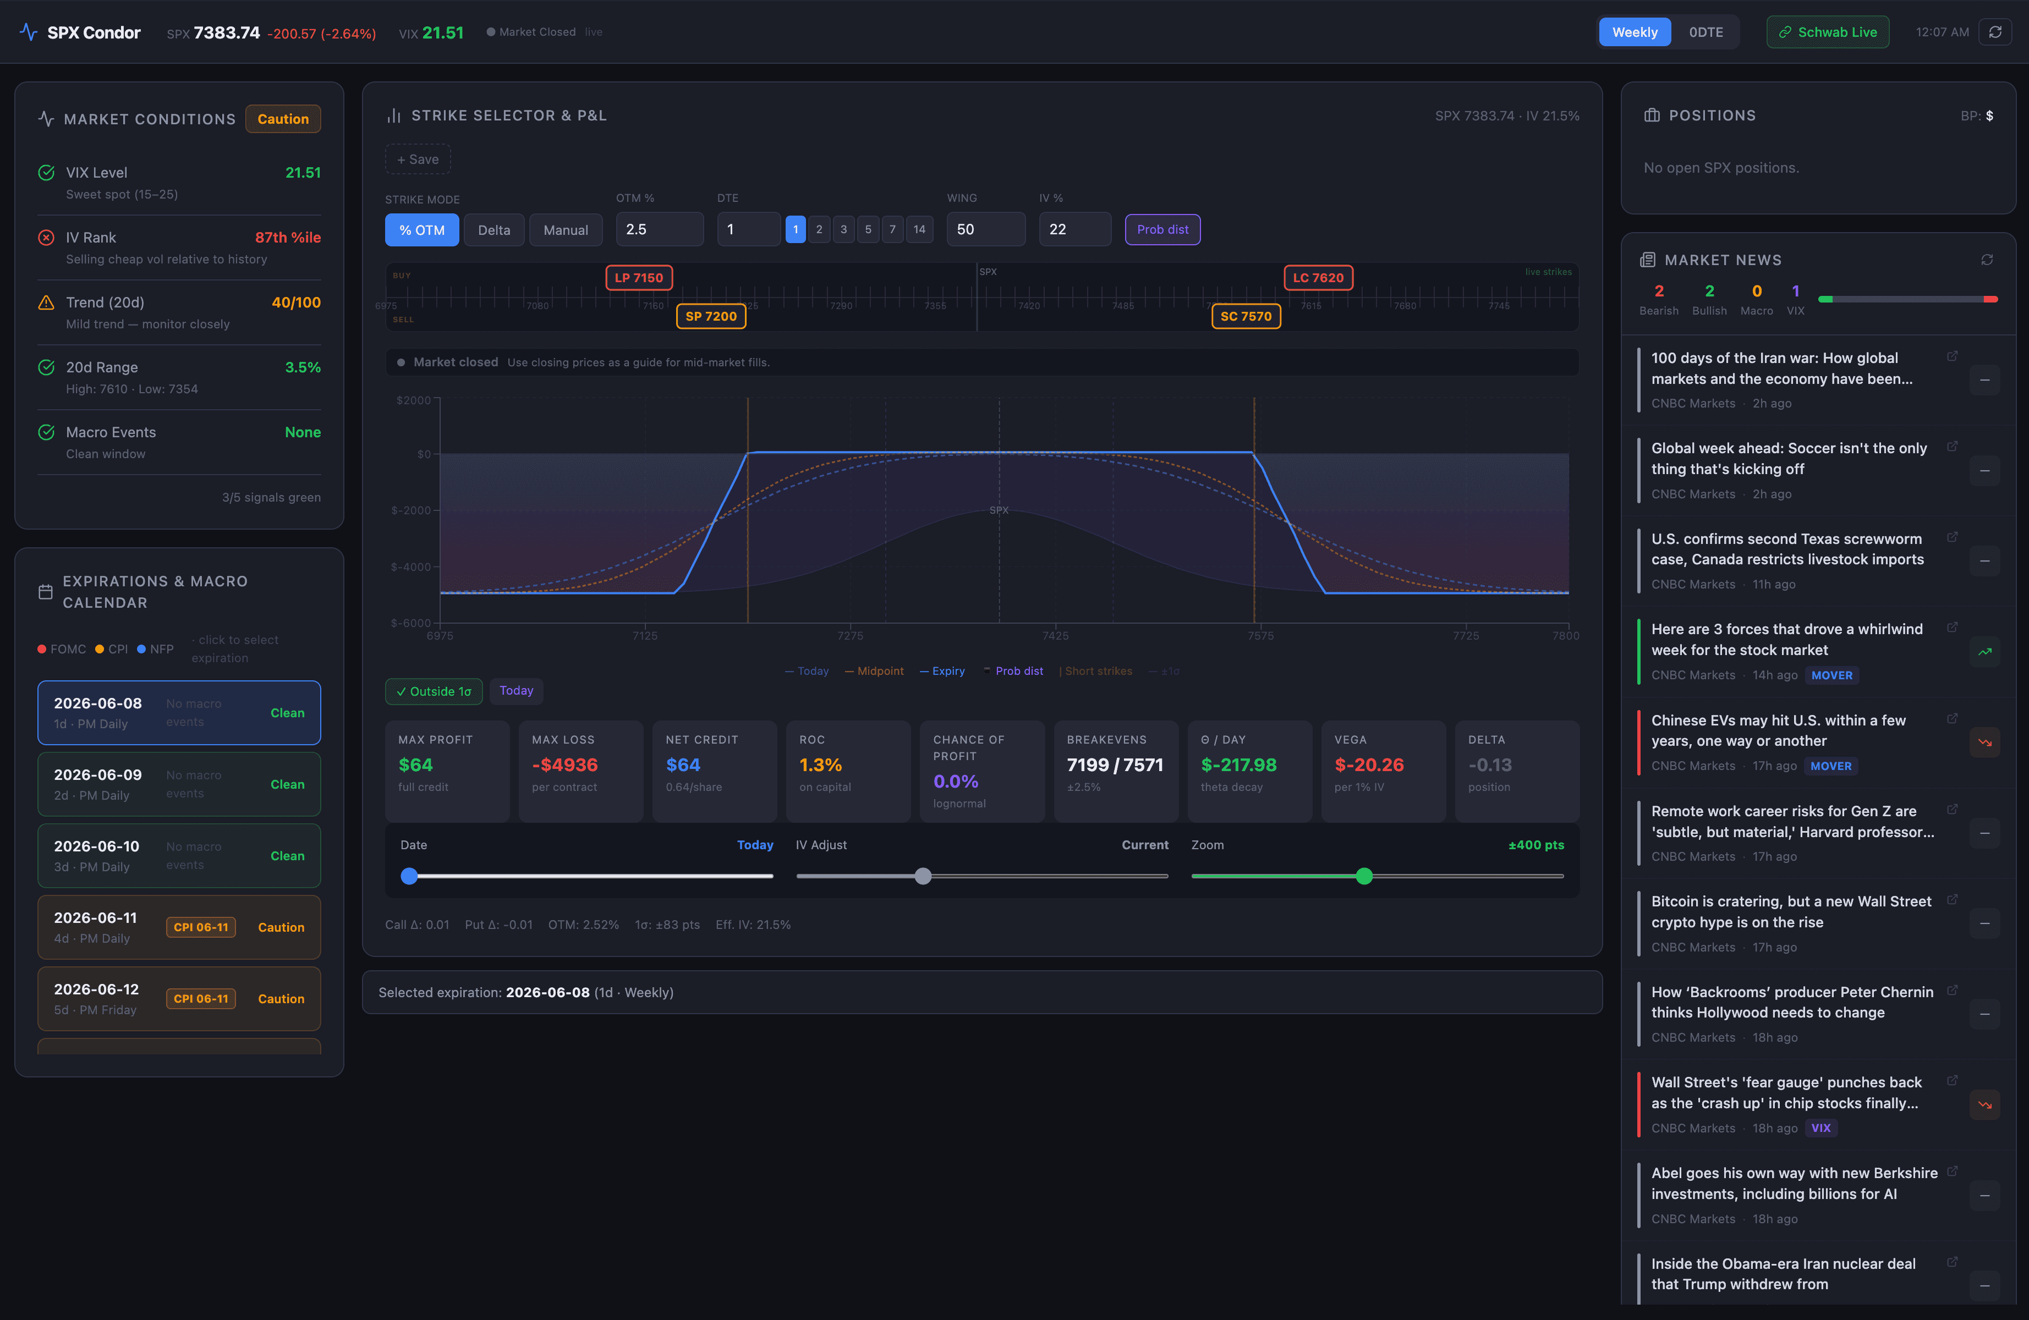
Task: Click the LC 7620 strike marker
Action: (x=1318, y=278)
